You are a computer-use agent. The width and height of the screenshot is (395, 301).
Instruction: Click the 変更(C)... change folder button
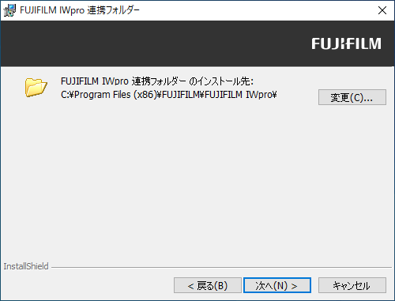coord(352,97)
